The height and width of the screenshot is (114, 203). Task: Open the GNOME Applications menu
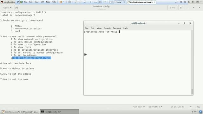pos(8,2)
